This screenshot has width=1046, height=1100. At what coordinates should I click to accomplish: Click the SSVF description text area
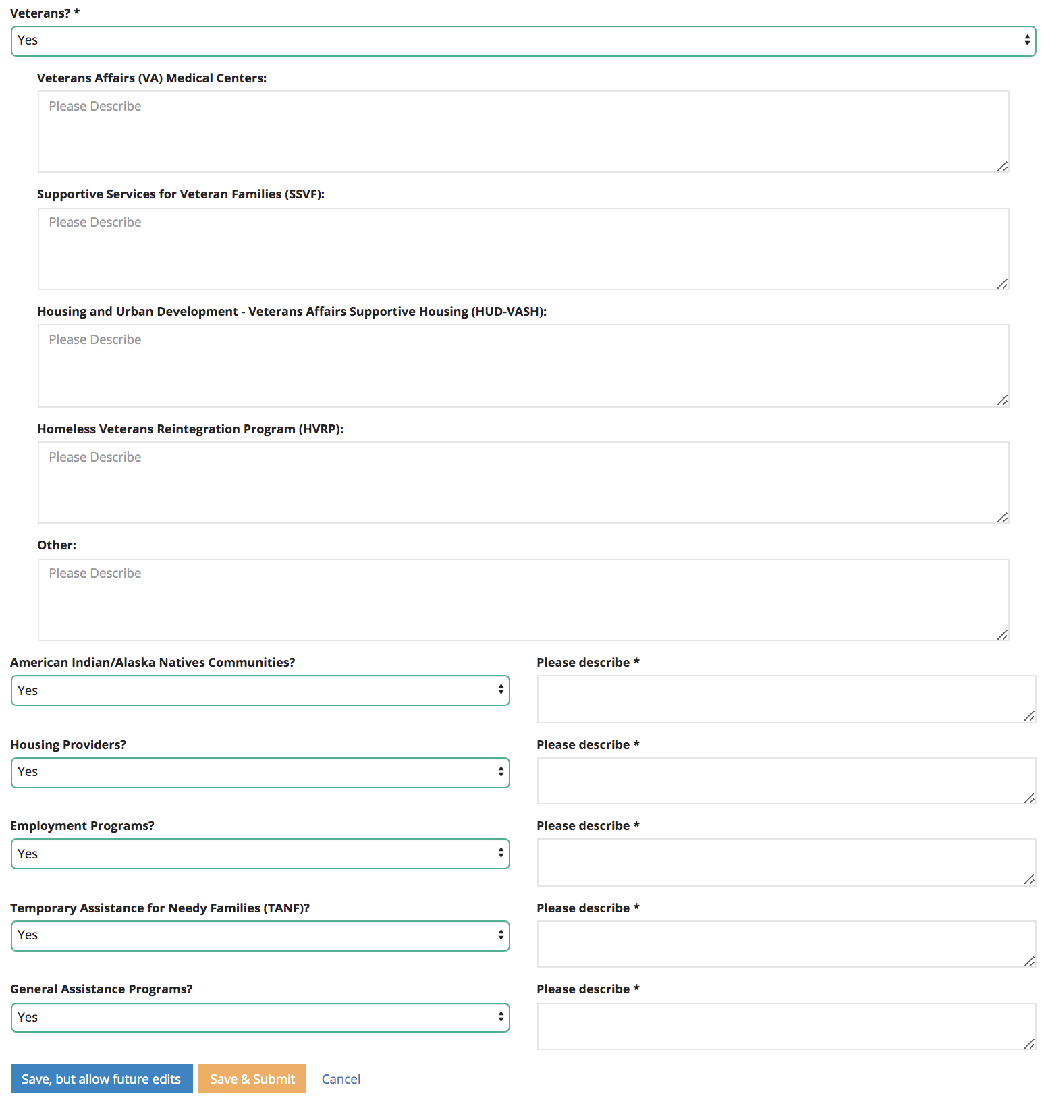pyautogui.click(x=523, y=249)
